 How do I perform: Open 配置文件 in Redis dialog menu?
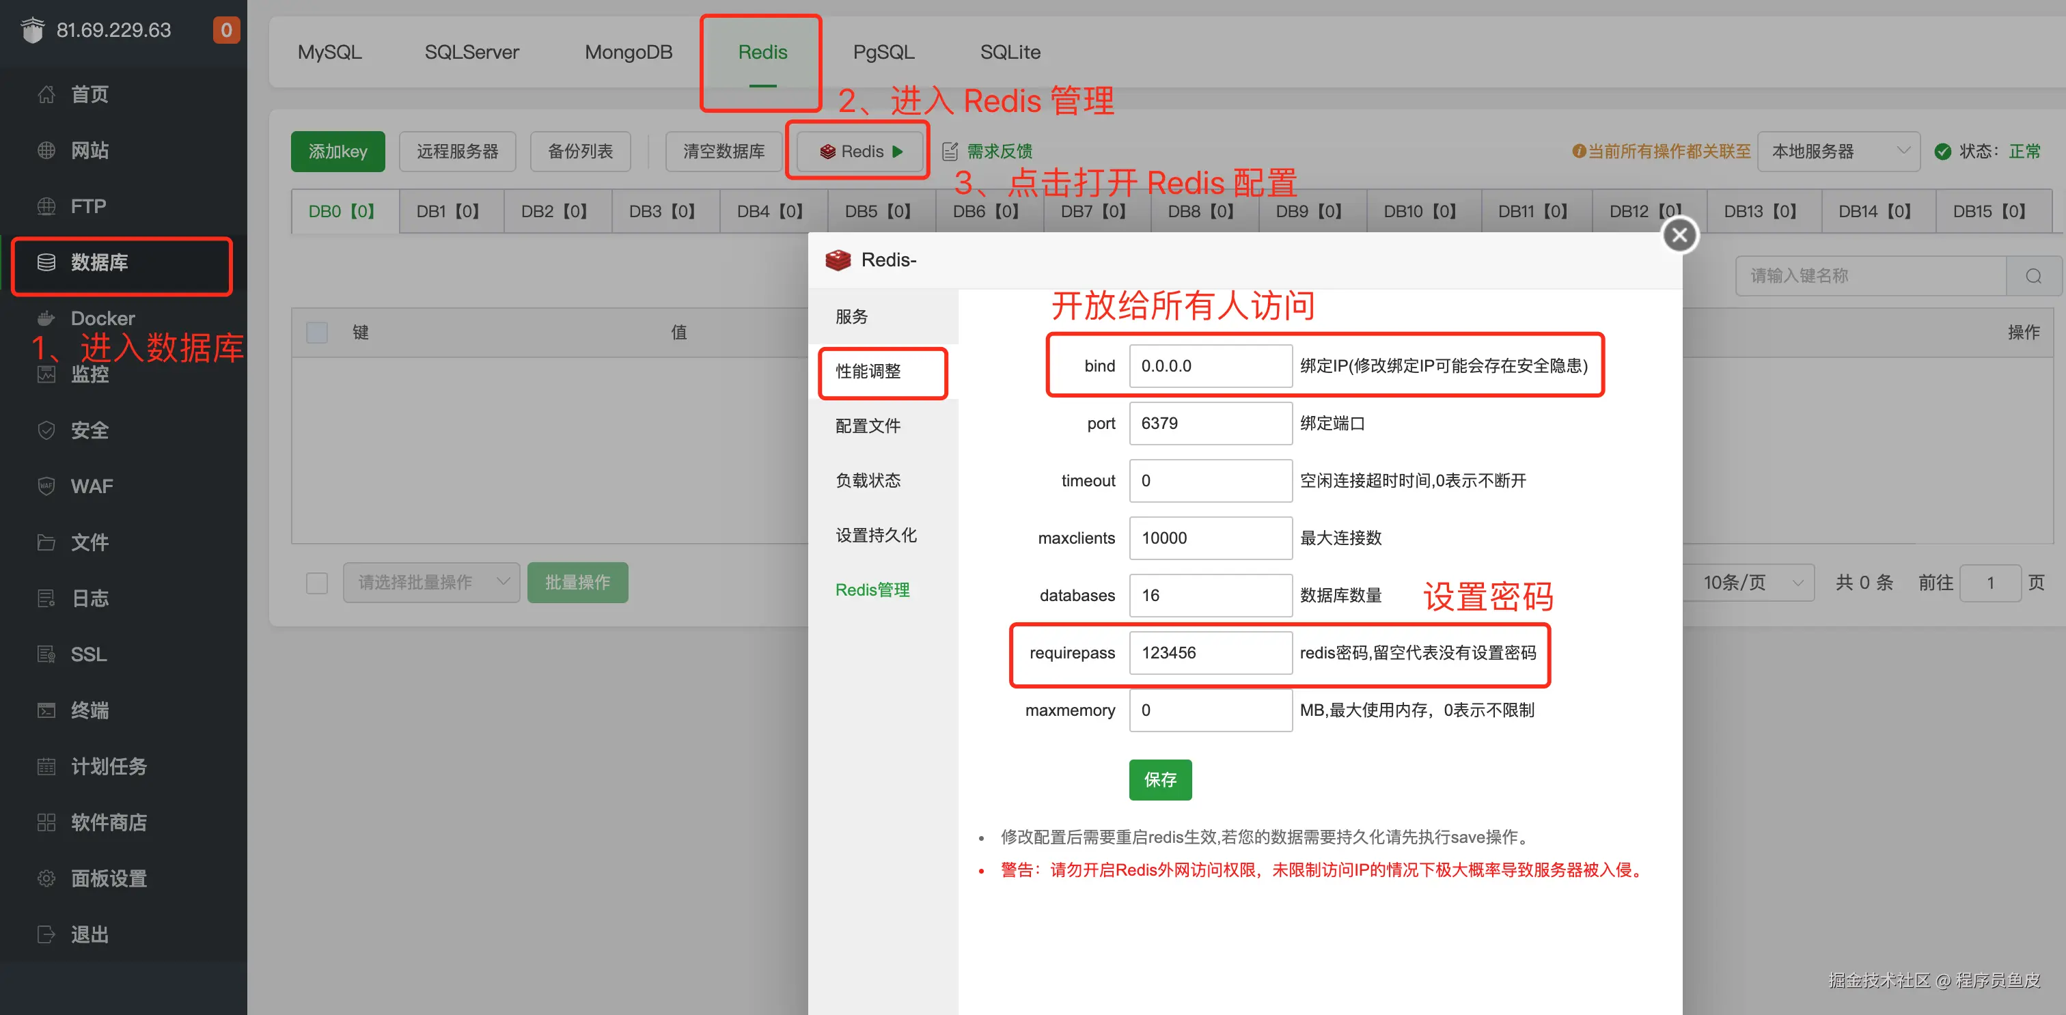[x=868, y=426]
